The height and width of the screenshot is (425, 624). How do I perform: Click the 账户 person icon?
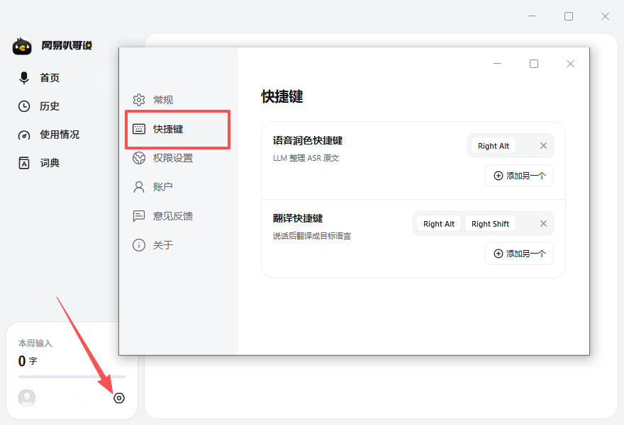pyautogui.click(x=139, y=187)
